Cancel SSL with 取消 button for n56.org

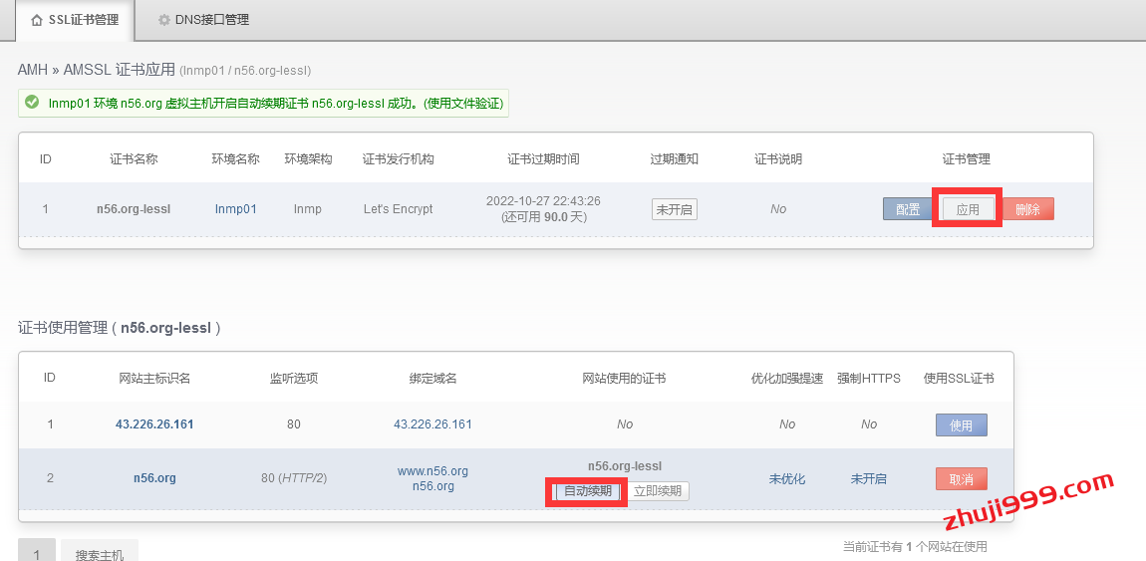pyautogui.click(x=961, y=479)
